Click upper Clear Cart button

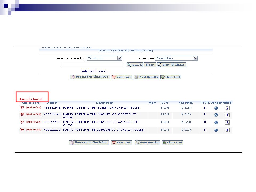pos(171,77)
